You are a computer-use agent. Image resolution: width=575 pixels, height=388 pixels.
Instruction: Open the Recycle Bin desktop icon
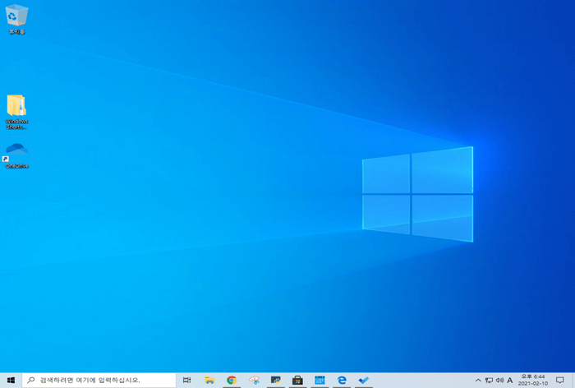click(x=16, y=20)
